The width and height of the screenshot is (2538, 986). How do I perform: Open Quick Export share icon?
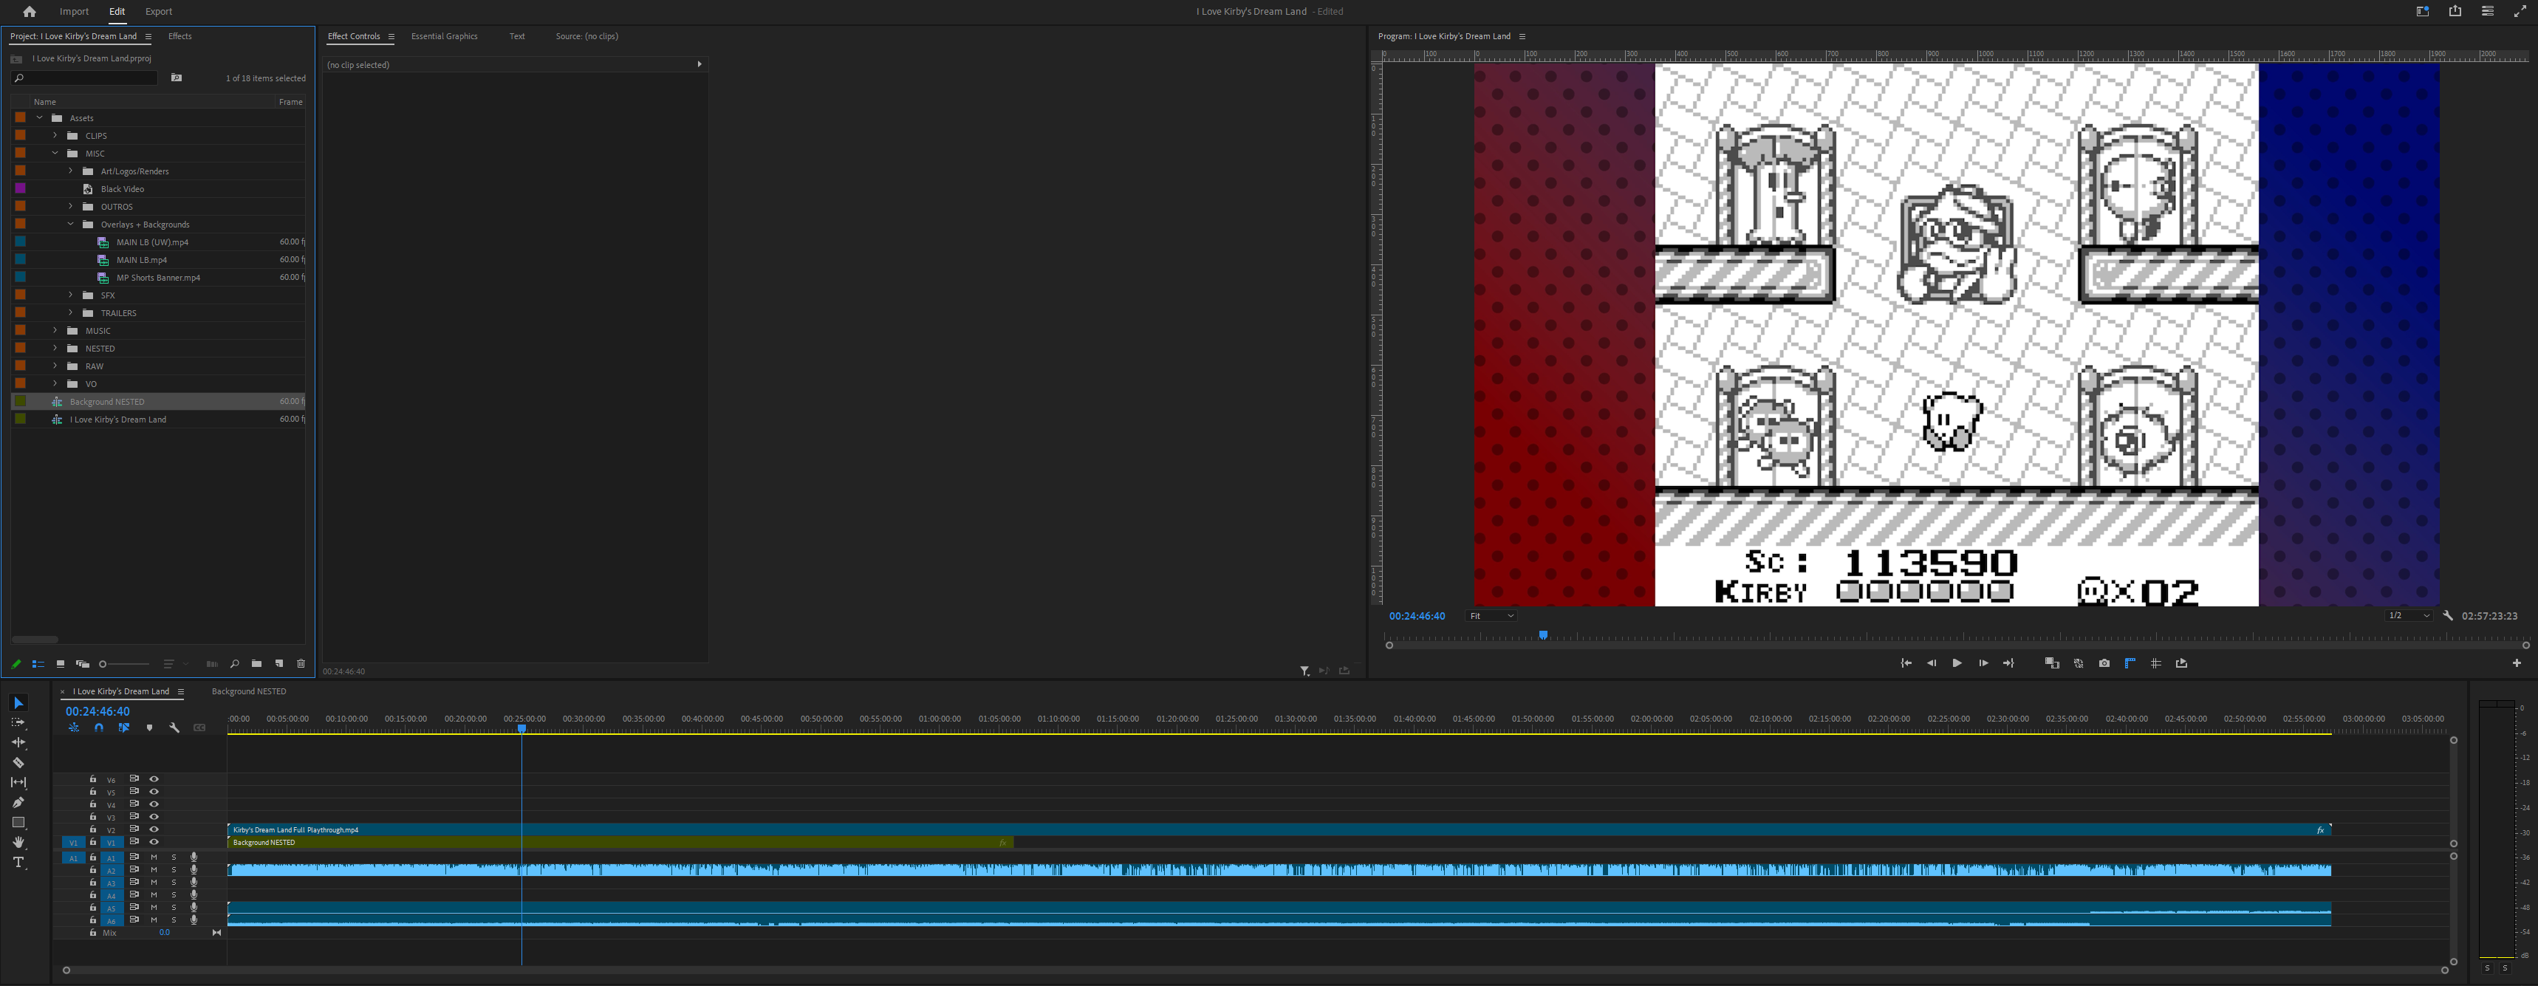click(x=2455, y=12)
